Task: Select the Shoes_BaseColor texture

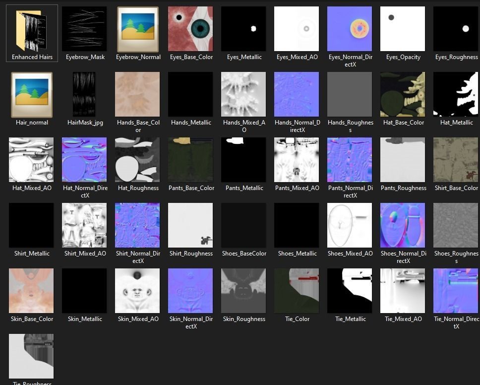Action: pyautogui.click(x=243, y=225)
